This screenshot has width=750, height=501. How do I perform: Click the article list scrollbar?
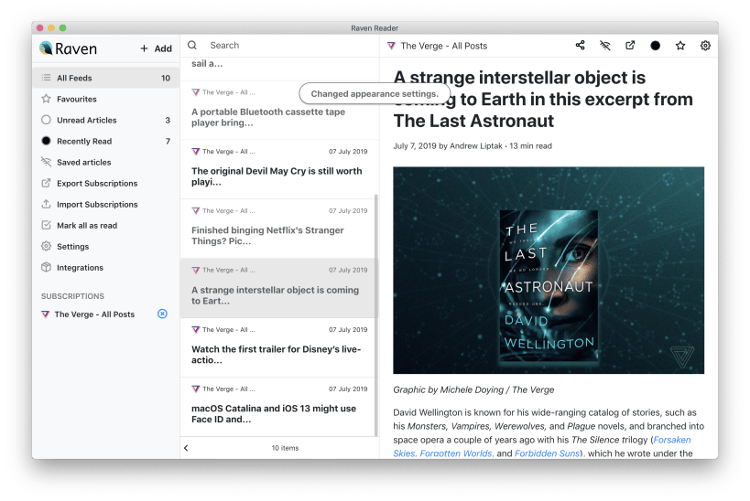pyautogui.click(x=376, y=315)
